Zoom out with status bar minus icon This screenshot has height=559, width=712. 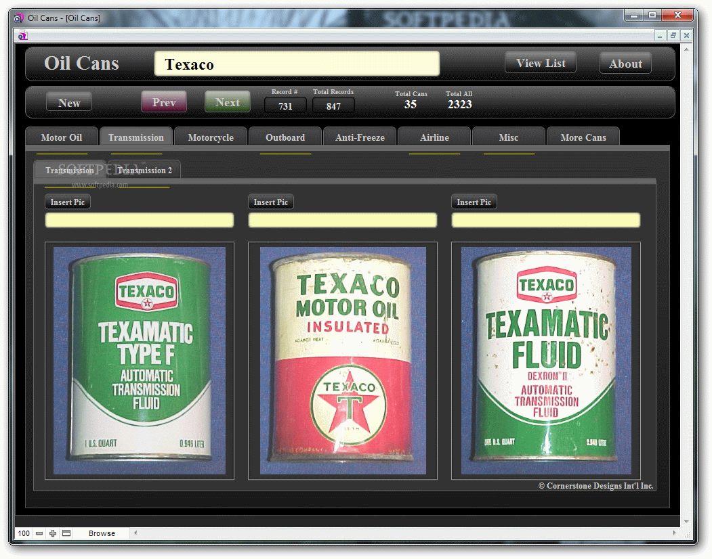coord(39,533)
